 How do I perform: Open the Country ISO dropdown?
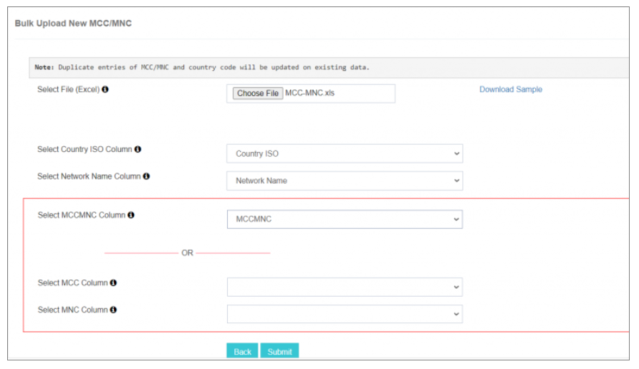[345, 154]
